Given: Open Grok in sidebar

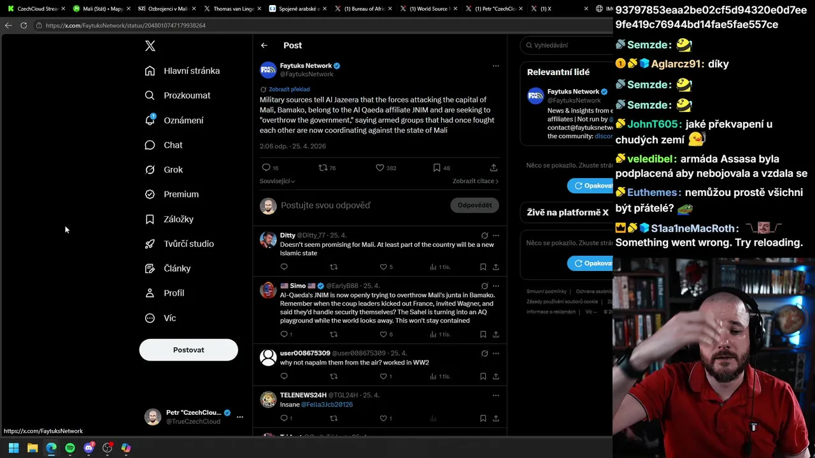Looking at the screenshot, I should click(164, 170).
